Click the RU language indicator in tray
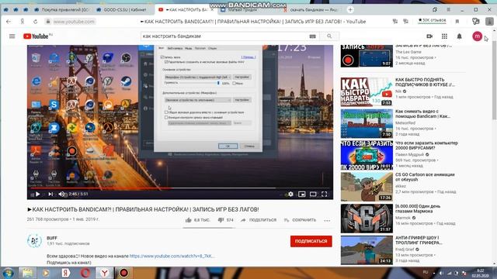497x279 pixels. (426, 272)
